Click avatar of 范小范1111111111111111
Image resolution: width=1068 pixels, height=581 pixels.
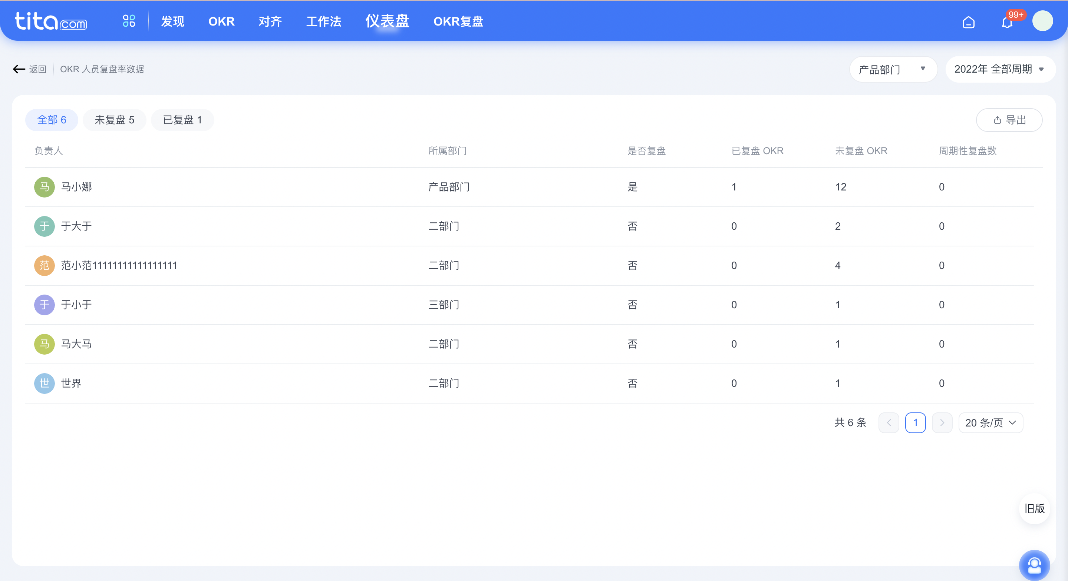(44, 266)
